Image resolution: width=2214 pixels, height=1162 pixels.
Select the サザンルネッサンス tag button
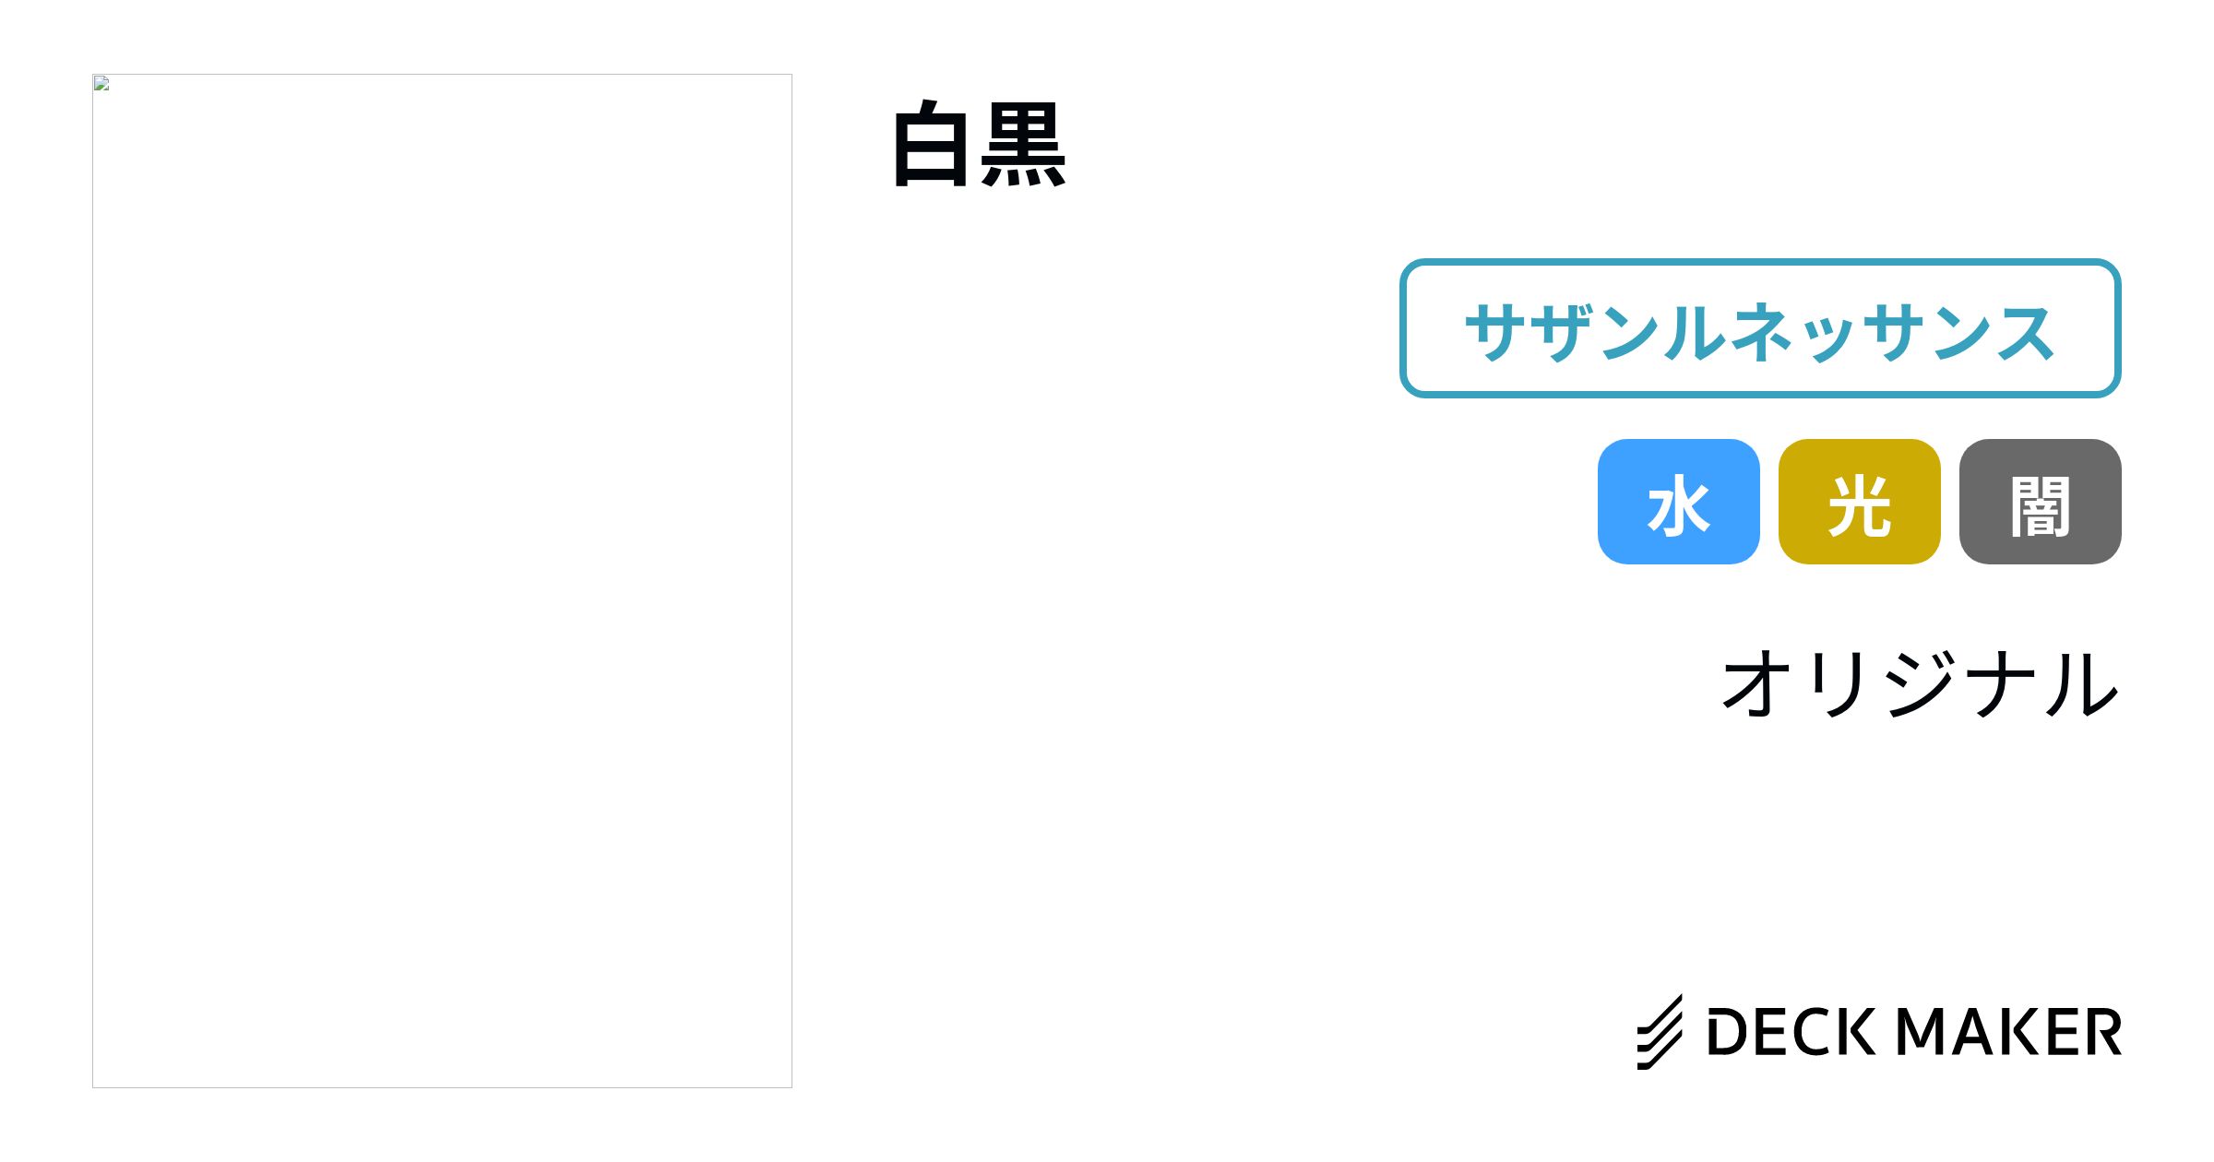coord(1760,328)
